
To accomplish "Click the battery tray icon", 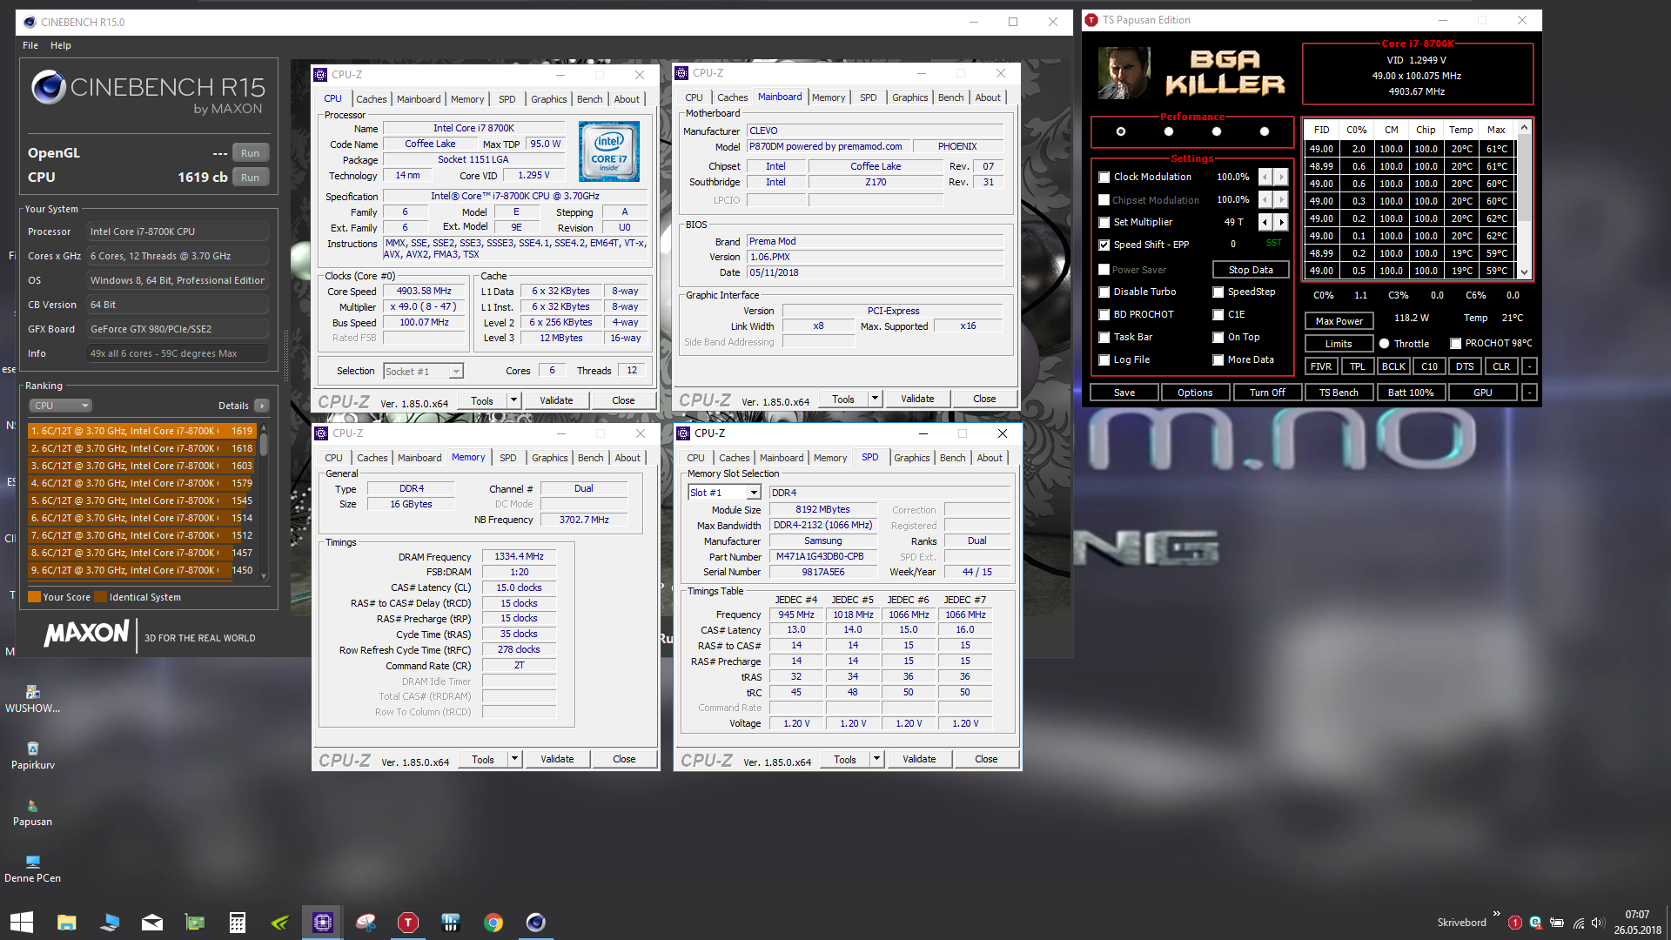I will click(x=1557, y=923).
